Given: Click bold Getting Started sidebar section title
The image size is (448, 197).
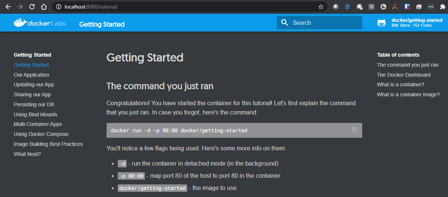Looking at the screenshot, I should coord(32,55).
